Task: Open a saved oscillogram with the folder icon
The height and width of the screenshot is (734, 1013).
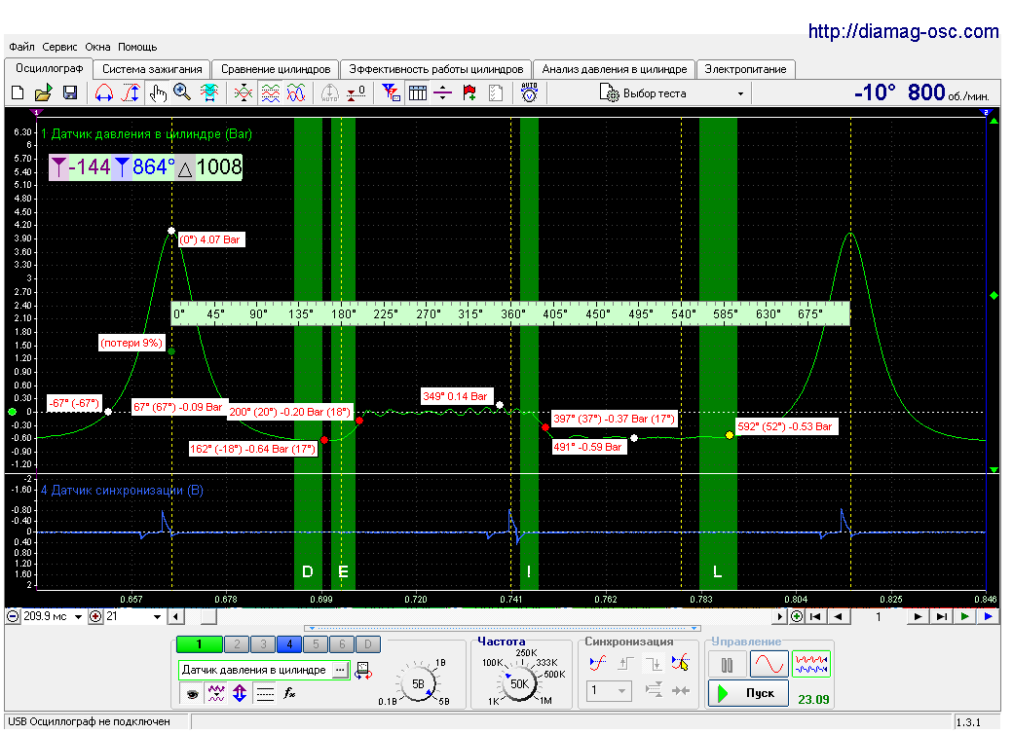Action: 43,92
